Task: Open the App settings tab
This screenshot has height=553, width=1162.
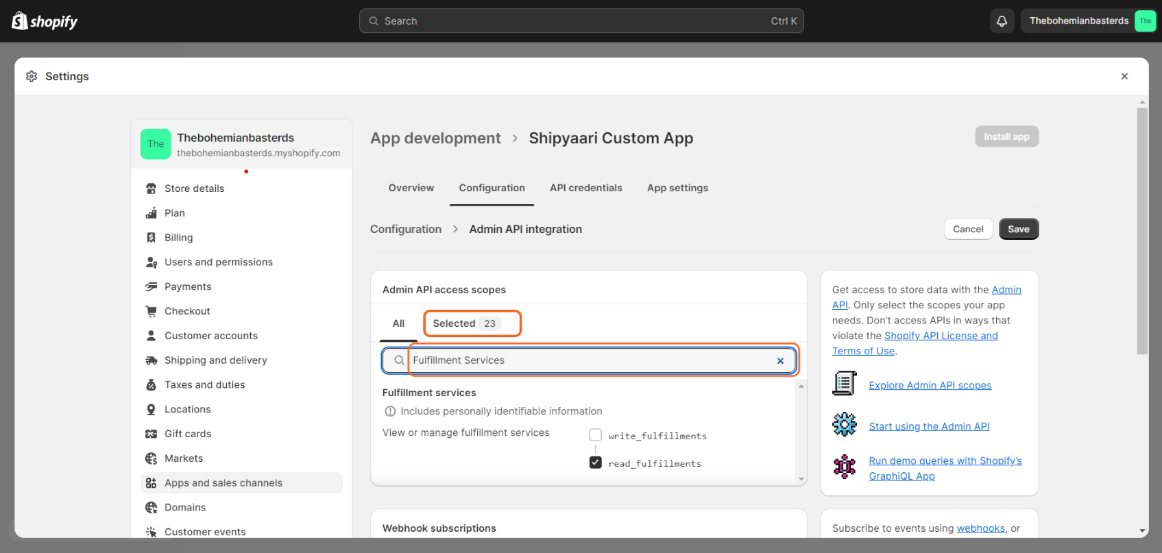Action: (678, 188)
